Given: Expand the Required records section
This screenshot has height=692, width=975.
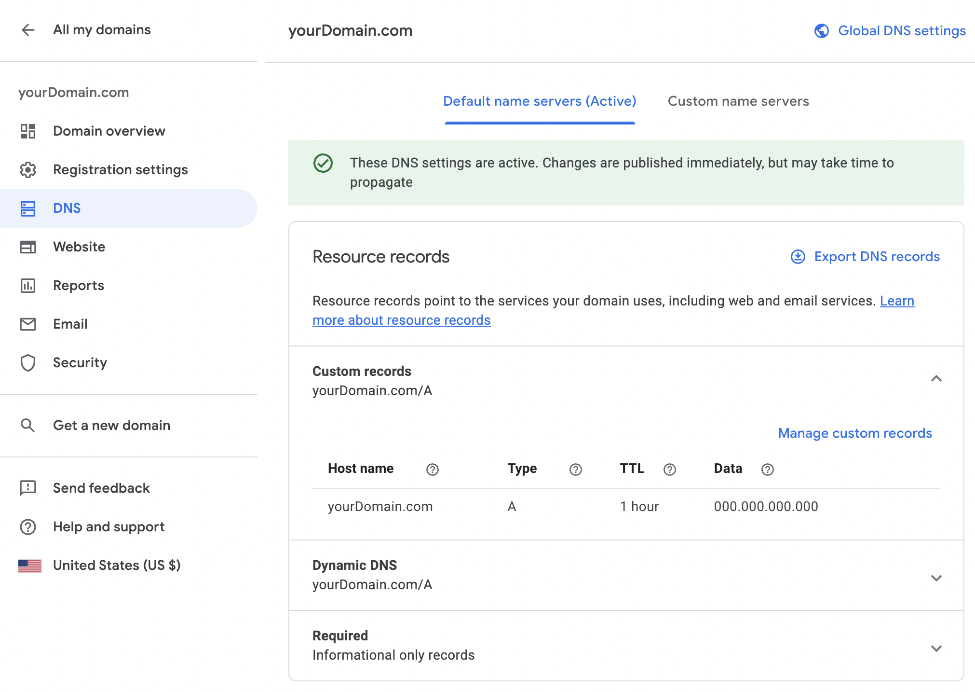Looking at the screenshot, I should [936, 649].
